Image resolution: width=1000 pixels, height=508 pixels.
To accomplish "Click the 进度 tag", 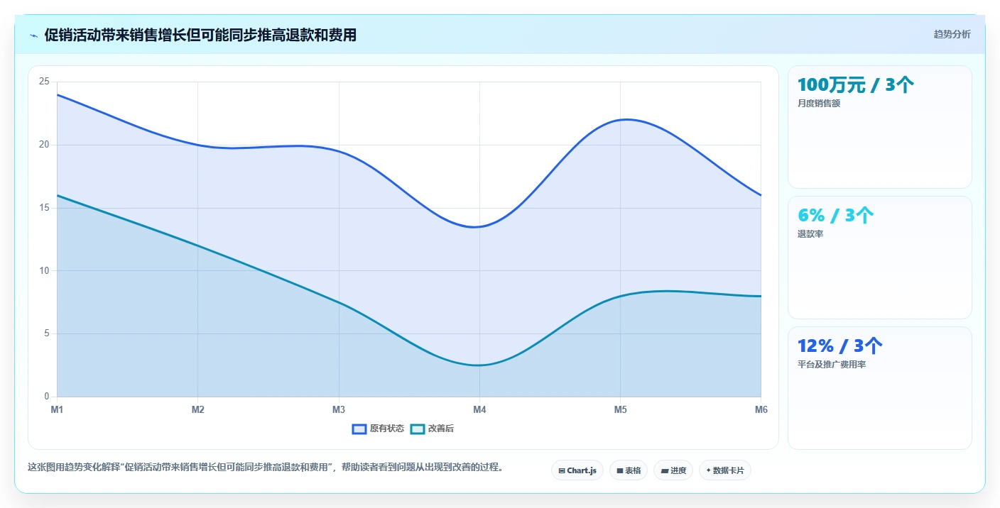I will click(673, 470).
